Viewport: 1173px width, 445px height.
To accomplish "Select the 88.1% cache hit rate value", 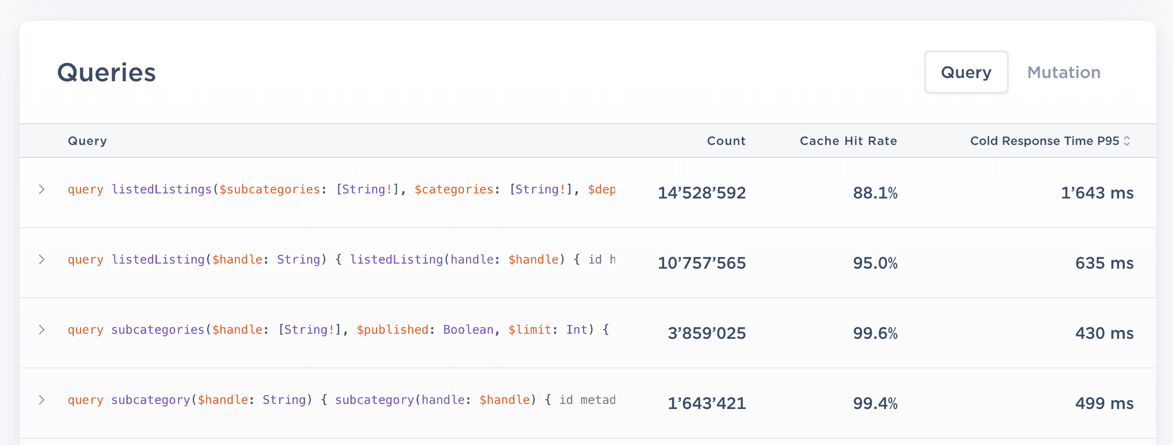I will [x=876, y=193].
